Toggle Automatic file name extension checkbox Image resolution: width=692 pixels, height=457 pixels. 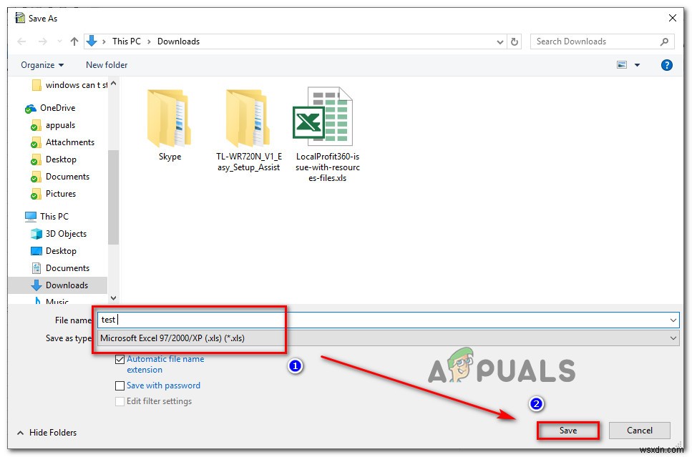tap(120, 360)
